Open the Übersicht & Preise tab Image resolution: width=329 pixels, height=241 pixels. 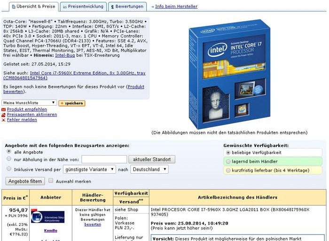pyautogui.click(x=33, y=7)
